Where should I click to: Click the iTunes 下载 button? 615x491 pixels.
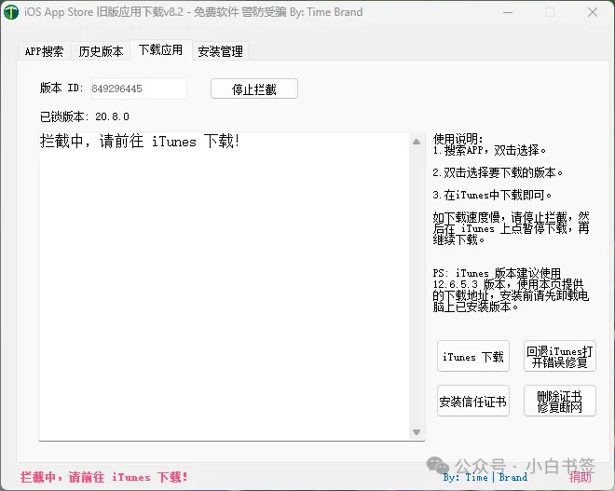[473, 356]
